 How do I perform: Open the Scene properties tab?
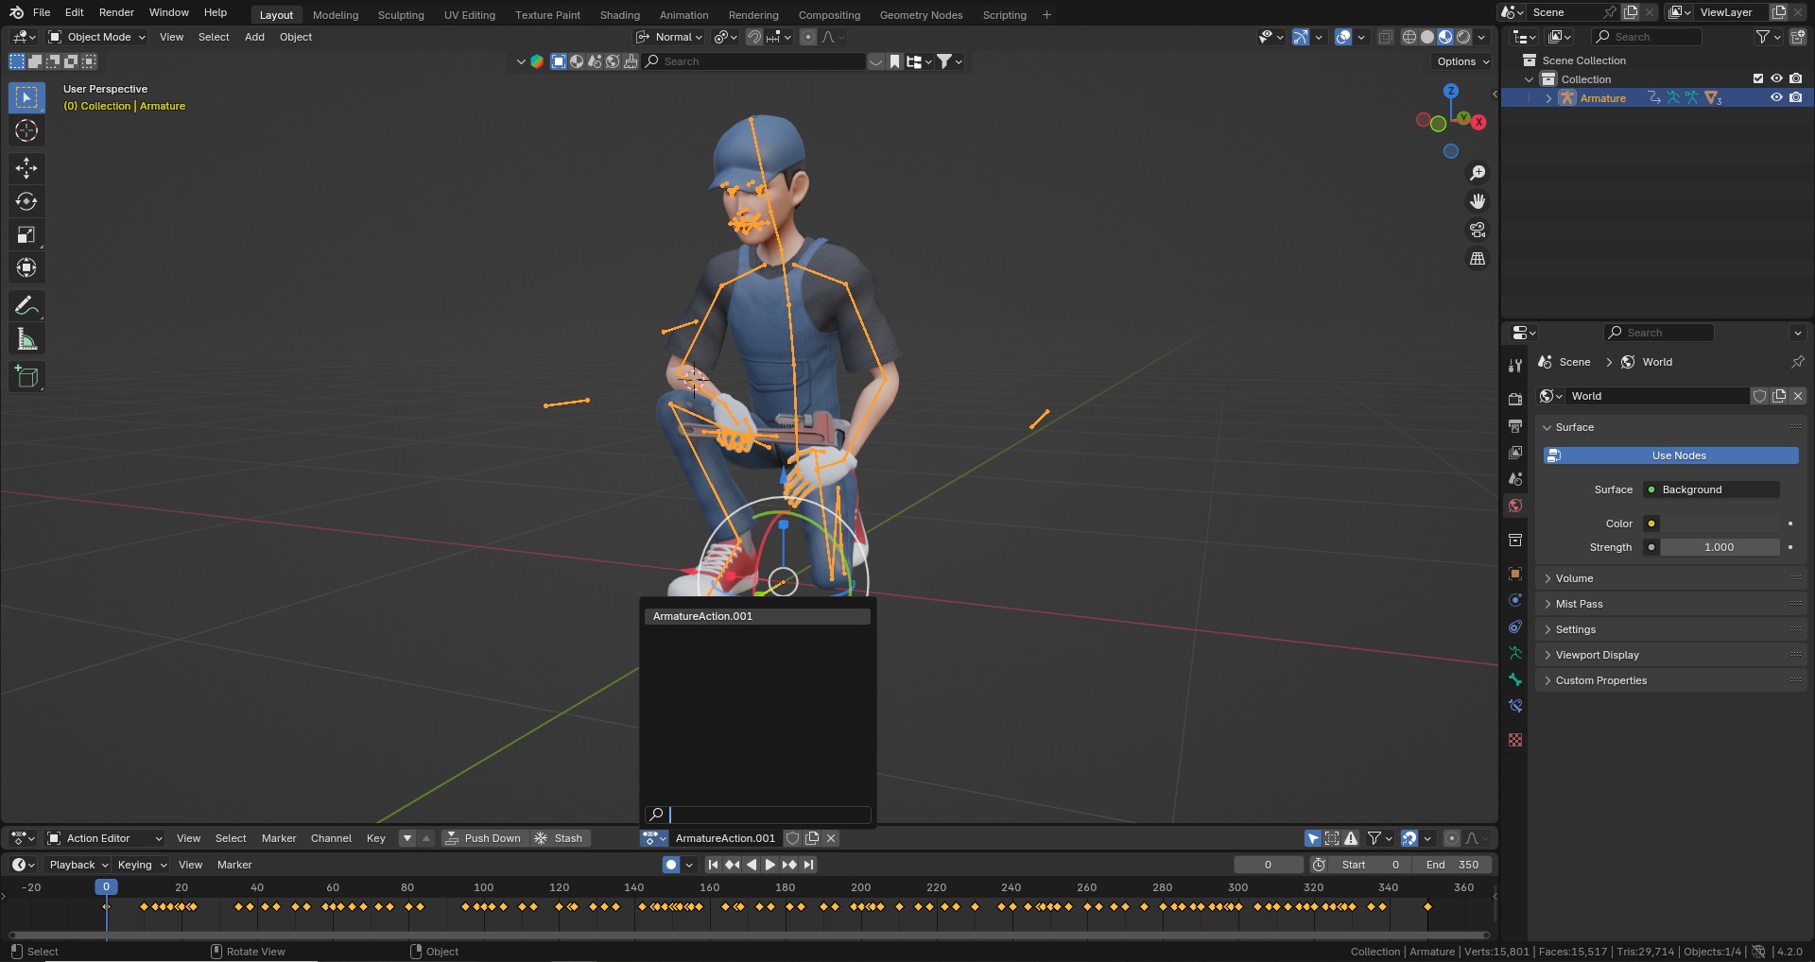1515,479
